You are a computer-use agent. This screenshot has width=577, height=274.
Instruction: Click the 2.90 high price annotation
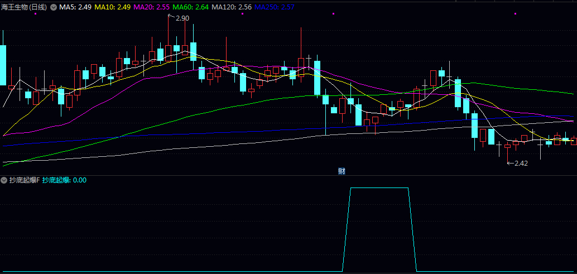click(x=182, y=18)
